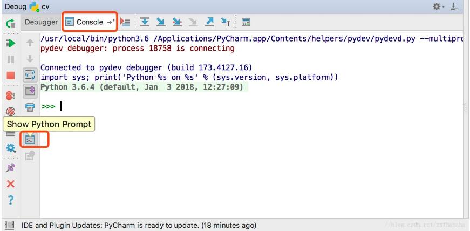470x231 pixels.
Task: Click greyed icon below Show Python Prompt
Action: 30,155
